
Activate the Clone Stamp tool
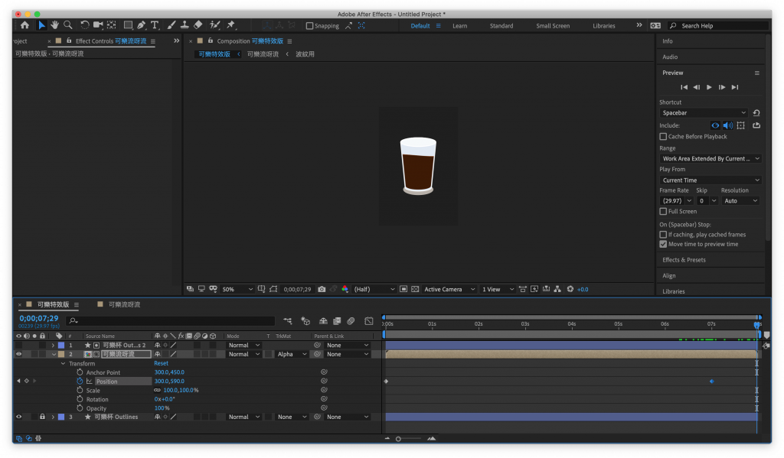pyautogui.click(x=185, y=25)
